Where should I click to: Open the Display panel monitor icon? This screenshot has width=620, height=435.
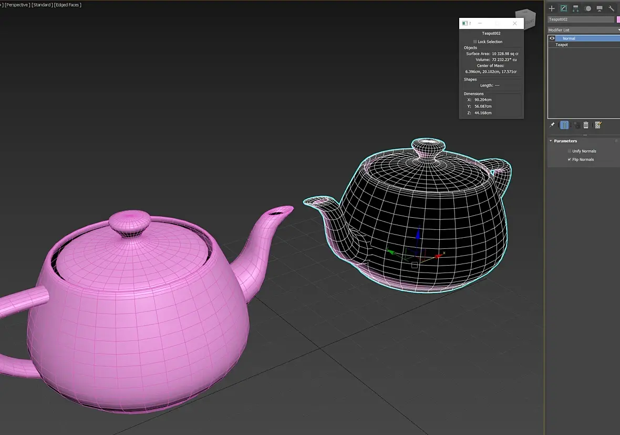click(600, 8)
